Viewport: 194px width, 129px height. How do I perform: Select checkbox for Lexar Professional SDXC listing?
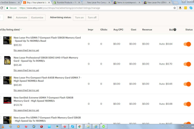click(0, 57)
